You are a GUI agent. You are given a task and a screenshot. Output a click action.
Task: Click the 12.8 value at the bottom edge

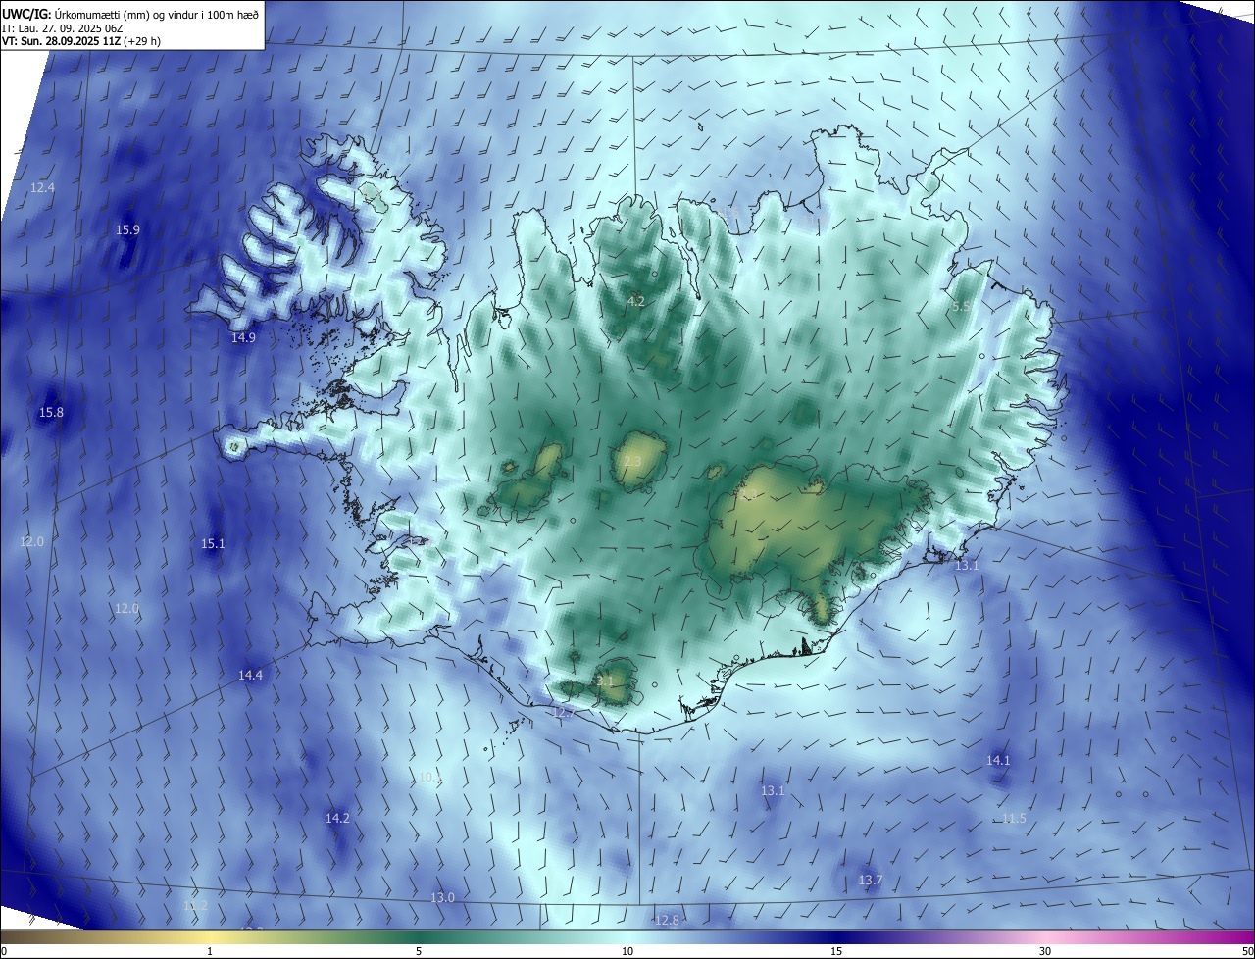(x=667, y=920)
